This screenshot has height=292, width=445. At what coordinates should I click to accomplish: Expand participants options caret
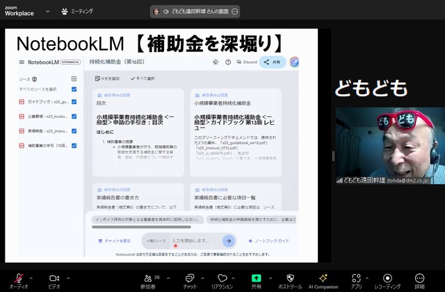click(168, 278)
